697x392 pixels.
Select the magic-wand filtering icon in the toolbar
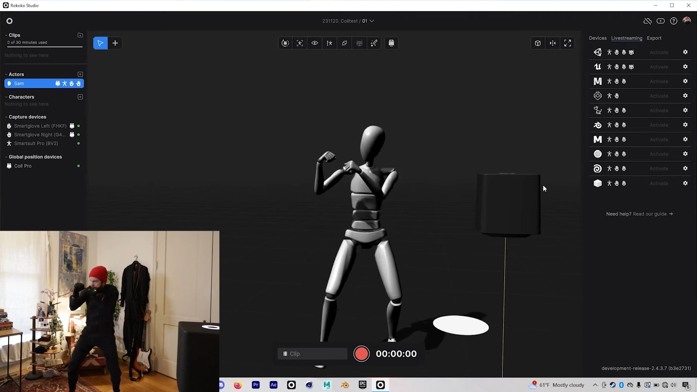pos(374,43)
